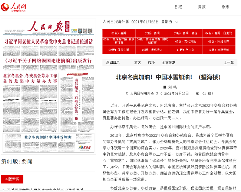Image resolution: width=241 pixels, height=192 pixels.
Task: Go to 09版：健康生活 page
Action: 119,50
